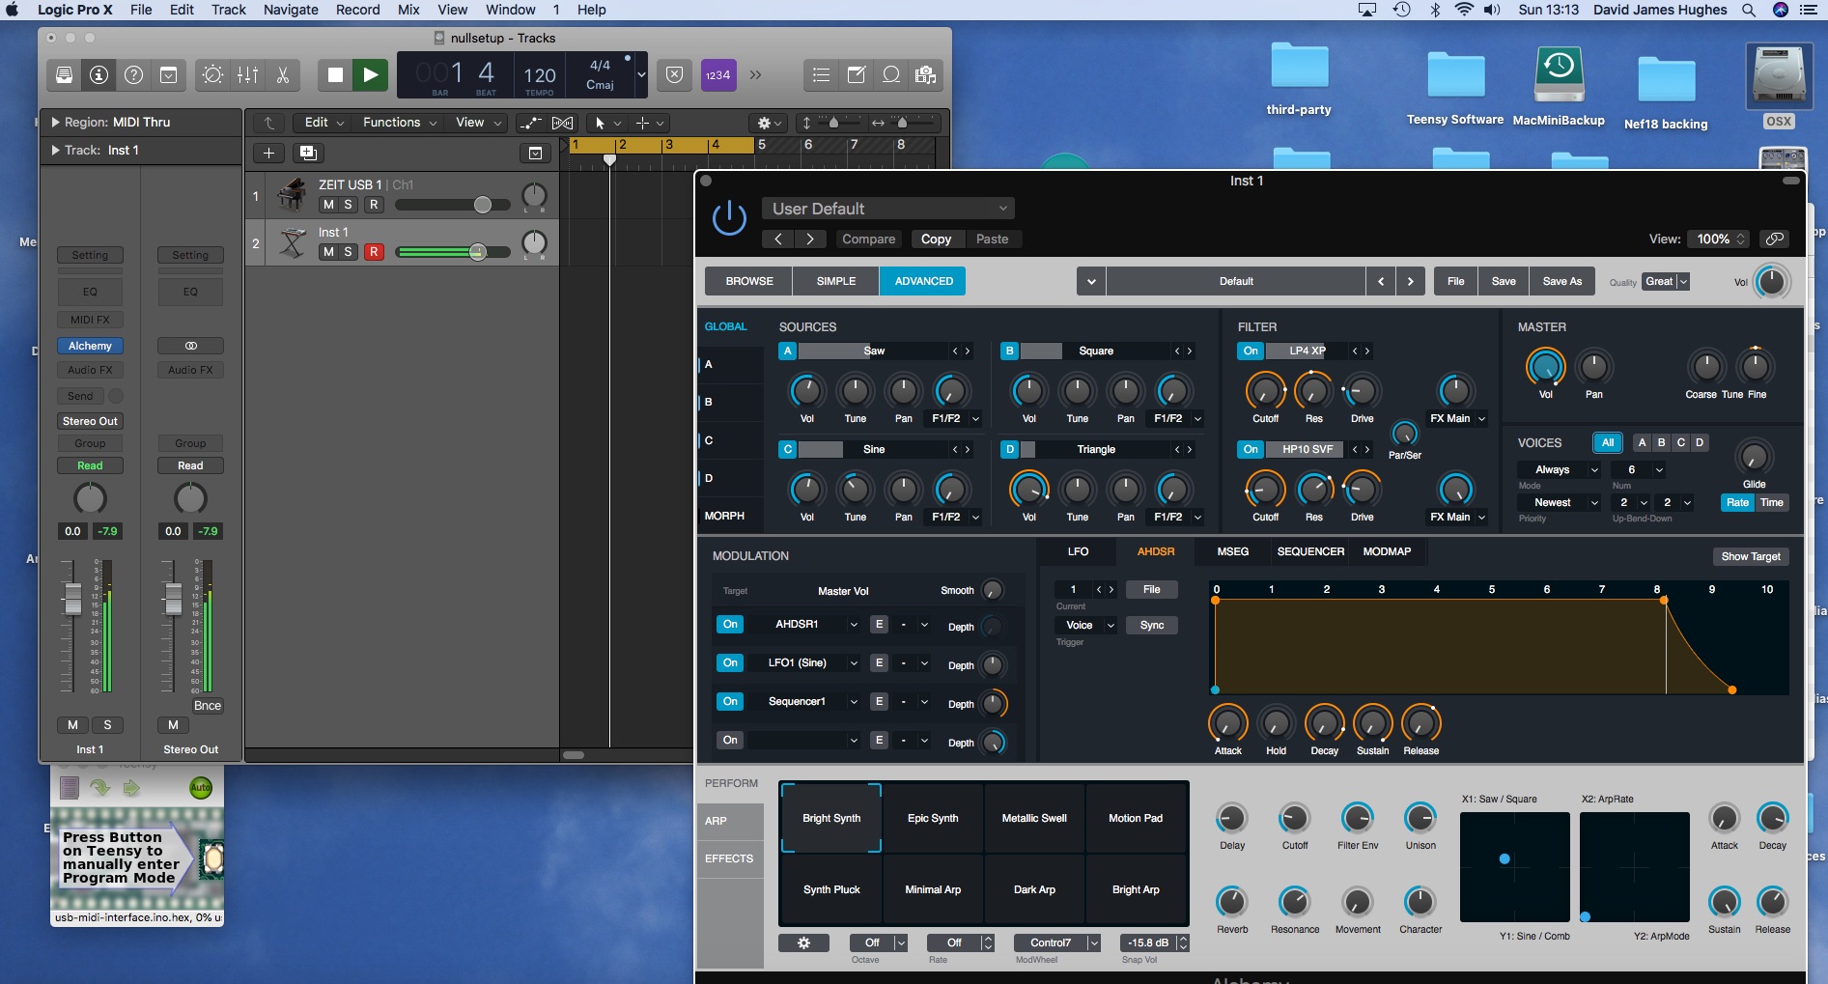Switch to the SIMPLE tab
The width and height of the screenshot is (1828, 984).
coord(836,281)
